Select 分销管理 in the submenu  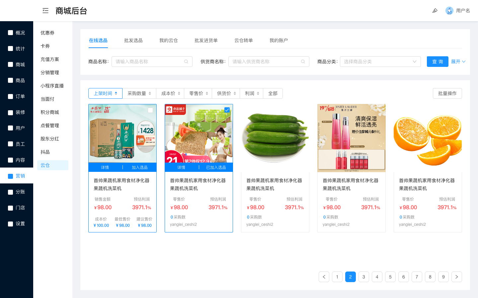(x=50, y=73)
